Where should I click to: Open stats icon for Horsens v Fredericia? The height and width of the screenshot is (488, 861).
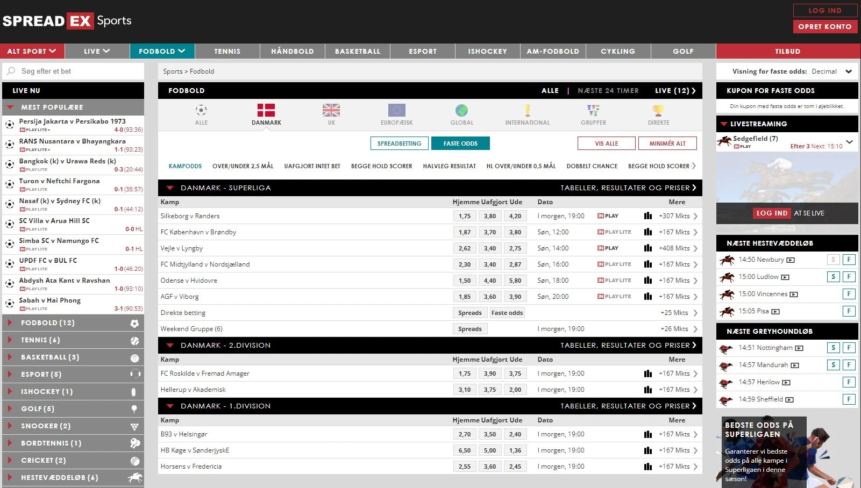coord(648,467)
